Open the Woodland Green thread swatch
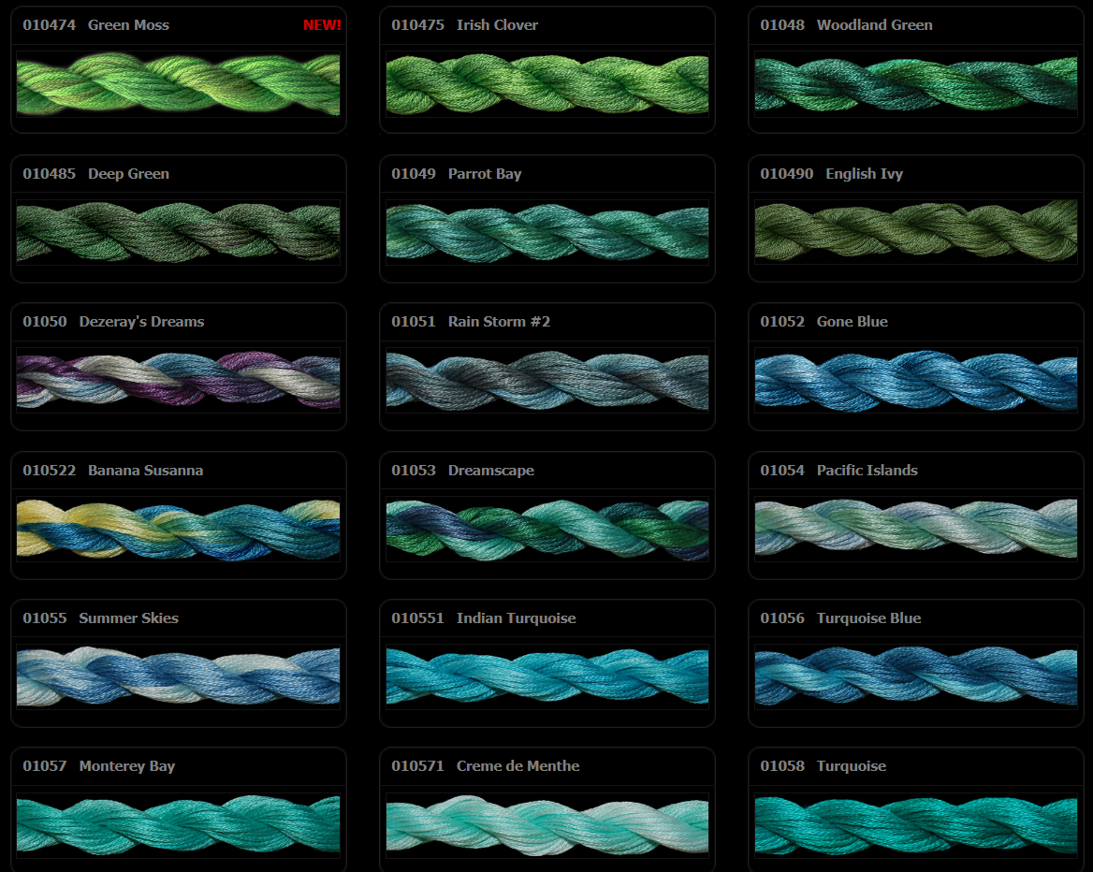Screen dimensions: 1093x872 [x=915, y=84]
